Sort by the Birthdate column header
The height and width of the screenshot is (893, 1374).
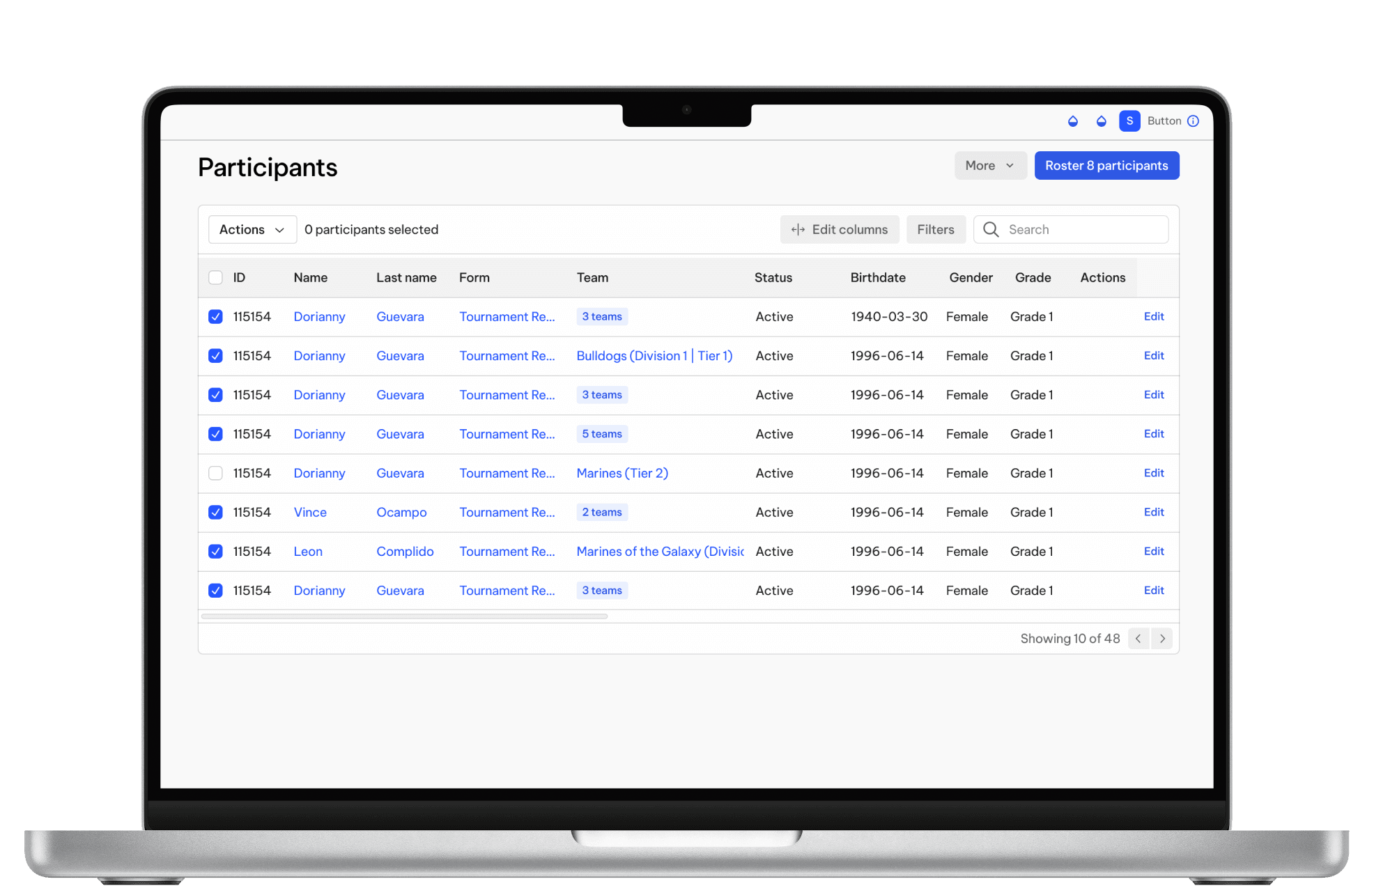tap(878, 278)
